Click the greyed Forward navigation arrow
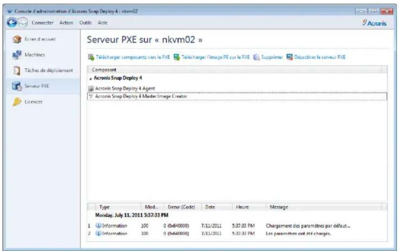The height and width of the screenshot is (251, 399). (x=22, y=22)
